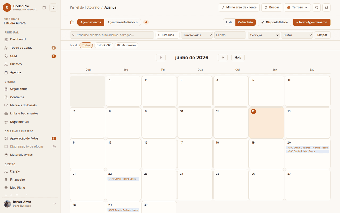Click the badge 4 next to Agendamento Público
The width and height of the screenshot is (340, 213).
pos(146,22)
